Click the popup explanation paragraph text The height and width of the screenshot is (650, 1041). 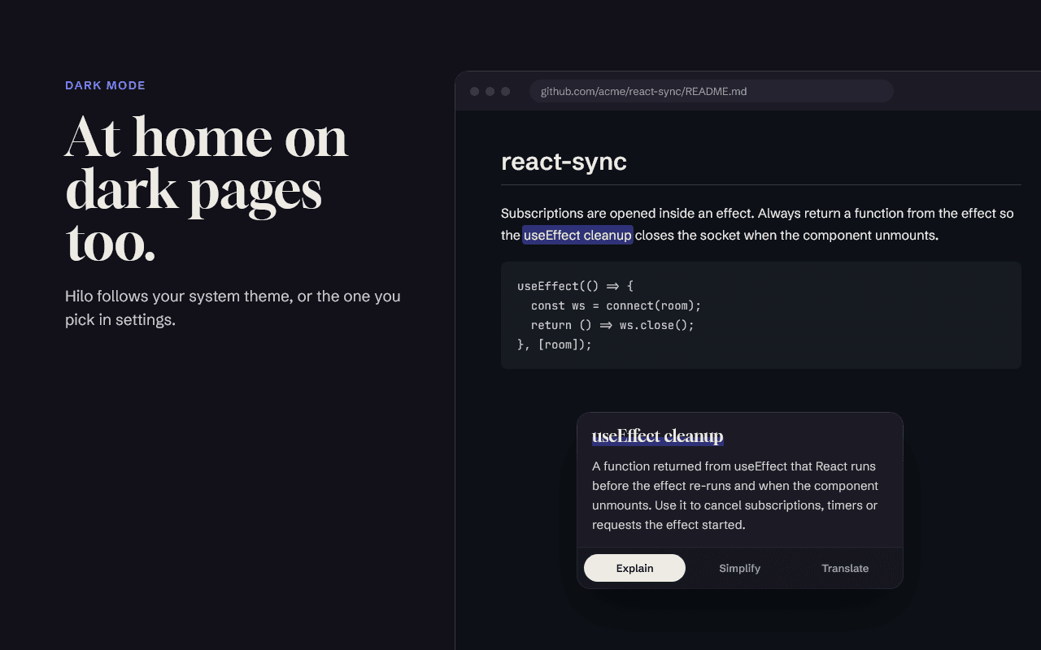point(735,496)
